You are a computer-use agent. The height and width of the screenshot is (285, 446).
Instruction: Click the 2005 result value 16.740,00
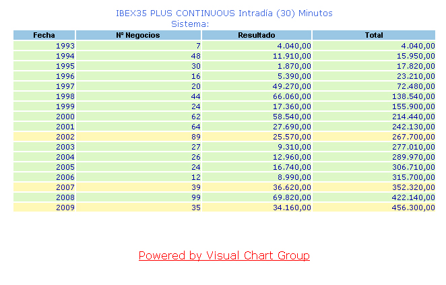292,167
